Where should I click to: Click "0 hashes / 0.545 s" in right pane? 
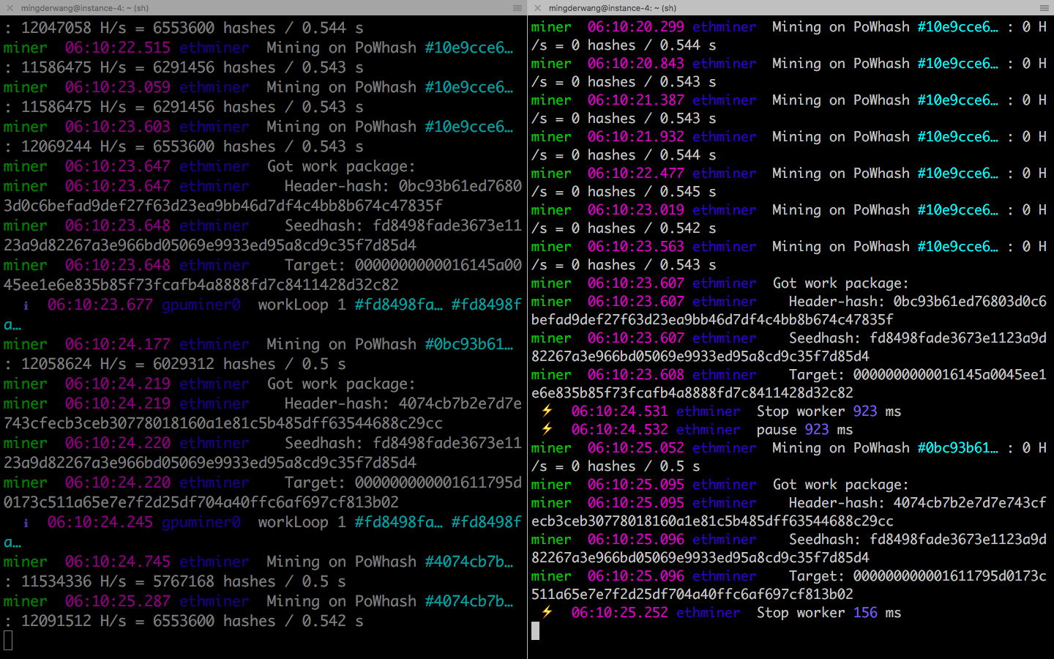644,192
